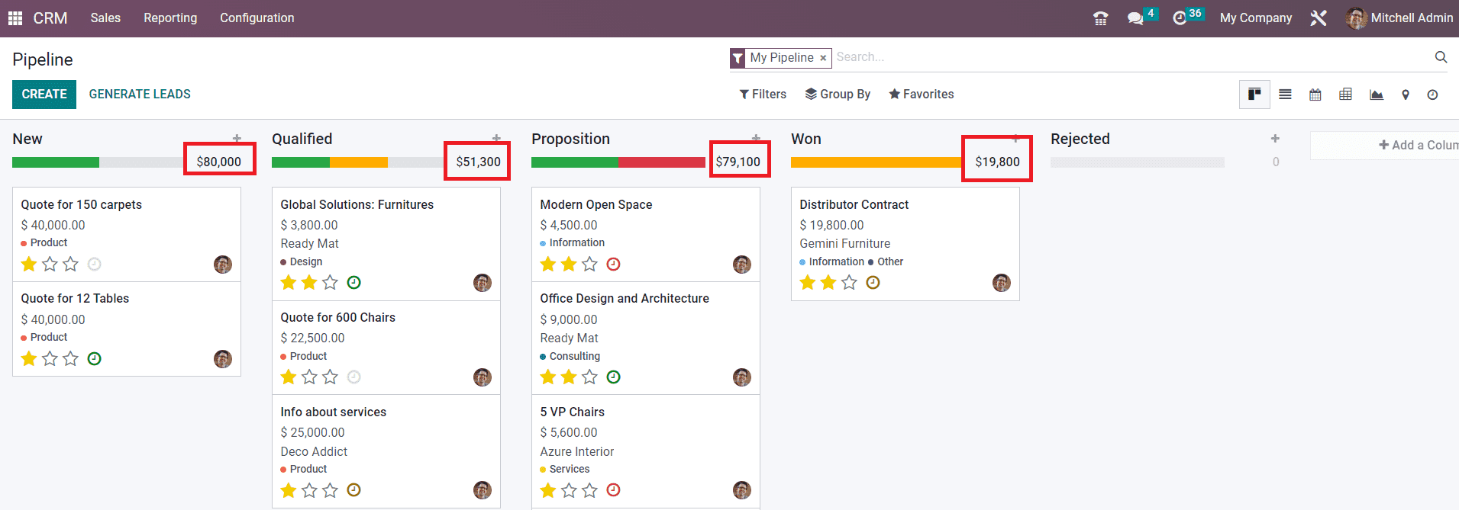This screenshot has height=510, width=1459.
Task: Set third star on Quote for 150 carpets
Action: (70, 265)
